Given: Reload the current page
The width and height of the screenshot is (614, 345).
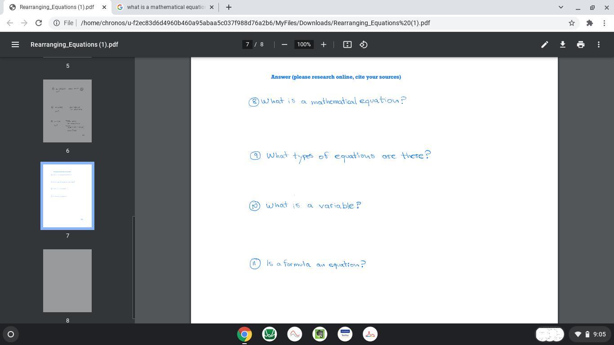Looking at the screenshot, I should pyautogui.click(x=39, y=23).
